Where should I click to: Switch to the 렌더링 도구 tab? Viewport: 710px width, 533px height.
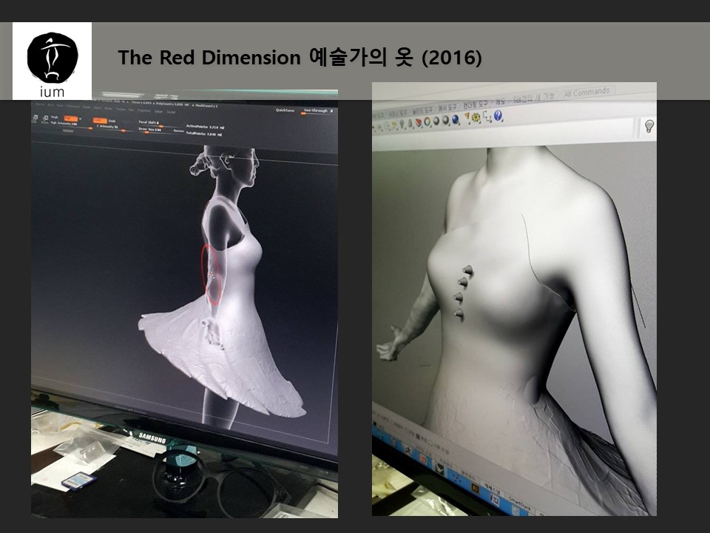pos(475,104)
